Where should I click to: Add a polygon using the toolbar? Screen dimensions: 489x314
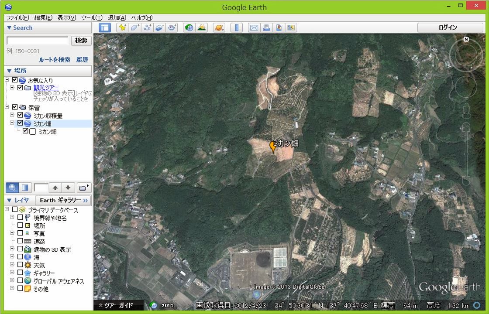135,27
